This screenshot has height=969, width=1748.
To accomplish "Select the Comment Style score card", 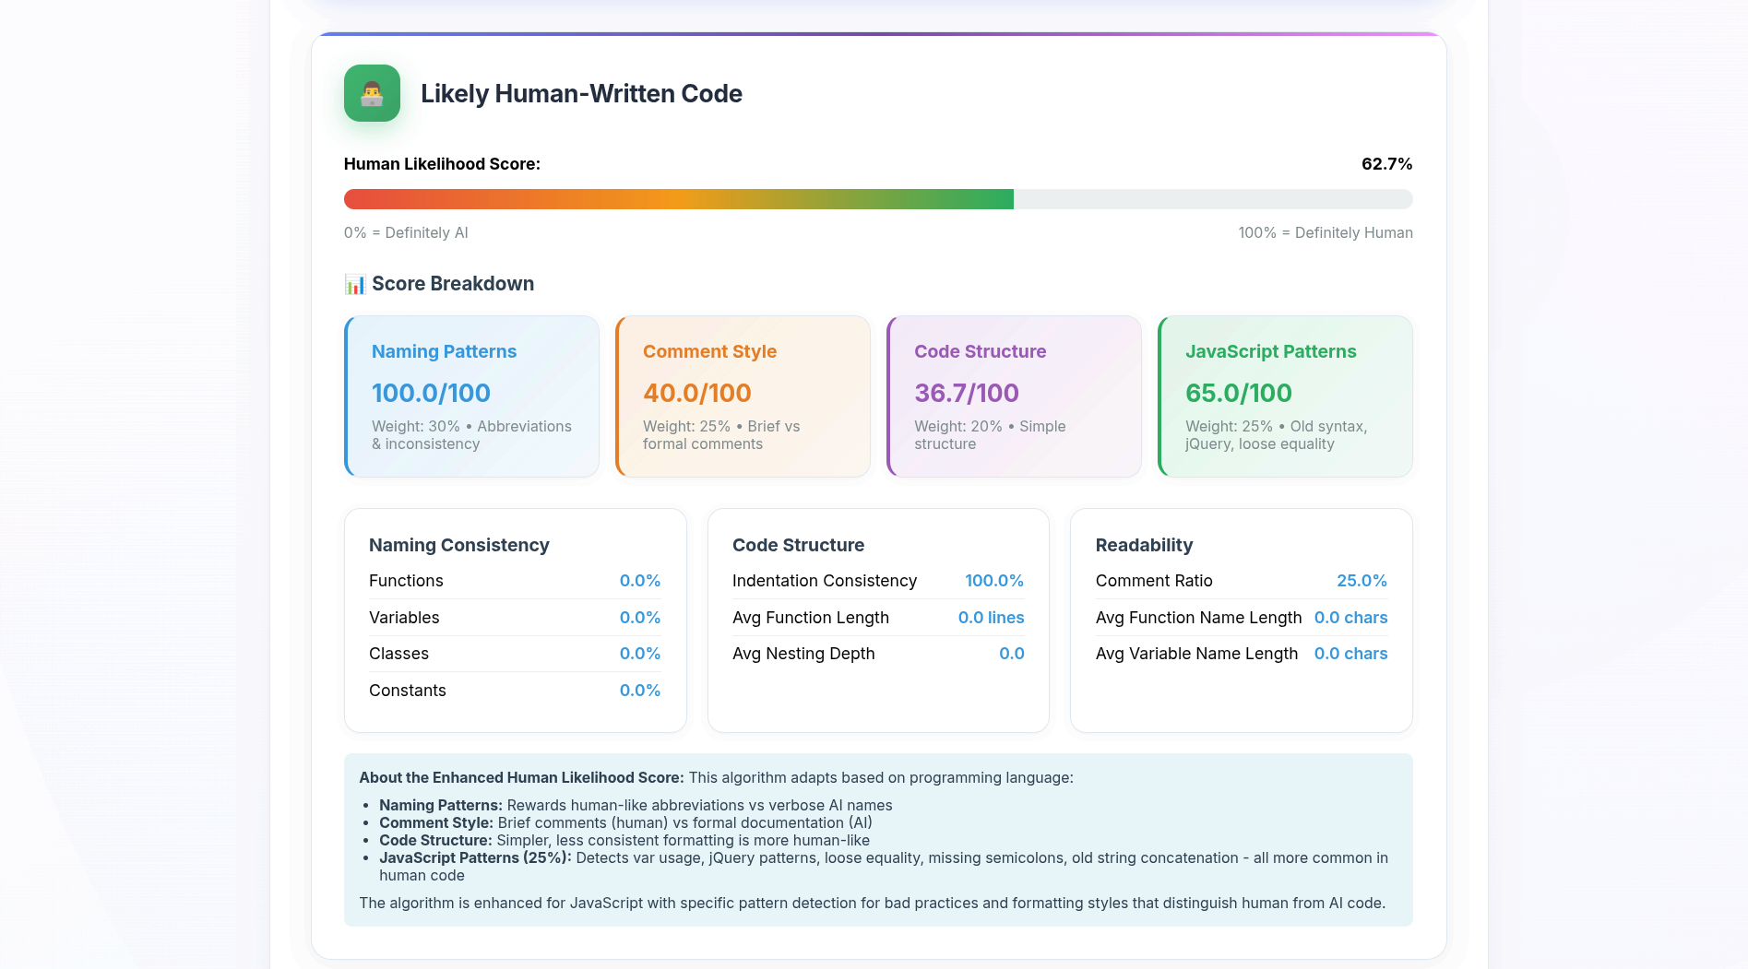I will coord(743,396).
